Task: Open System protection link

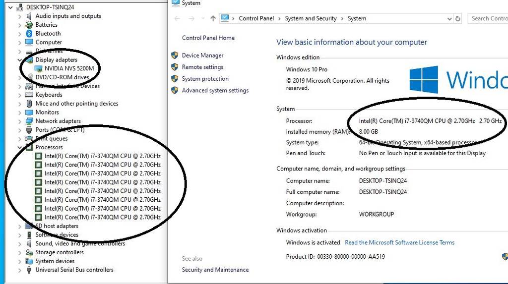Action: tap(205, 79)
